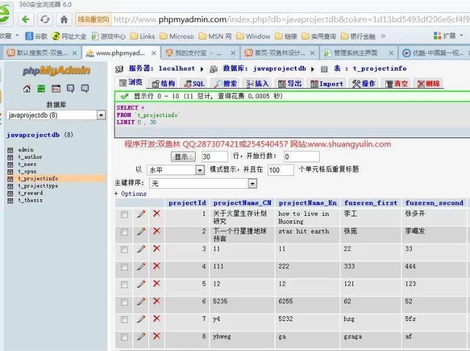Open the 收藏 favorites dropdown arrow
Viewport: 470px width, 351px height.
point(17,36)
